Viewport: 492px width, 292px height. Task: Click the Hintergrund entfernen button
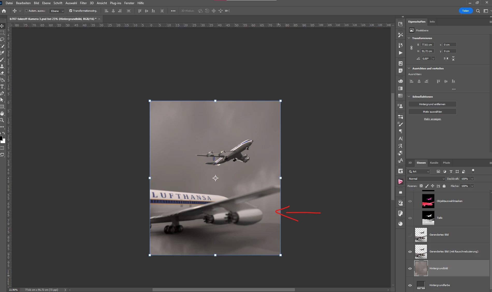(x=432, y=104)
